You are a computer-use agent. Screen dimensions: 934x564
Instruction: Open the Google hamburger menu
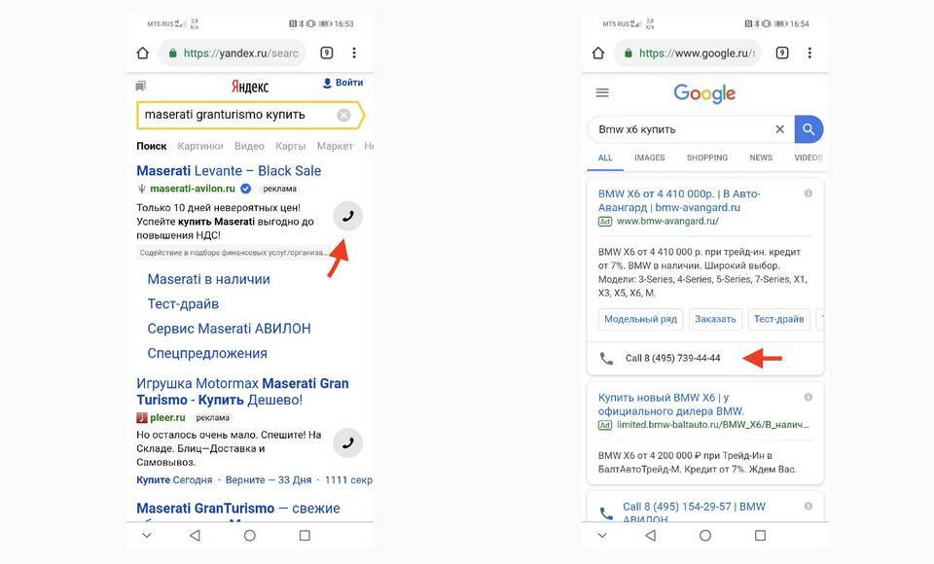602,92
